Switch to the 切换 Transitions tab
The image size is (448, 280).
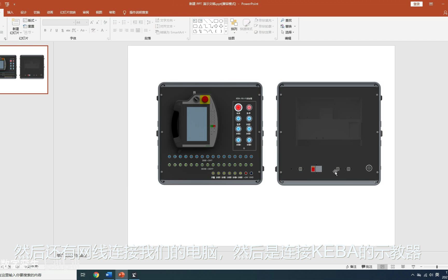(x=37, y=12)
